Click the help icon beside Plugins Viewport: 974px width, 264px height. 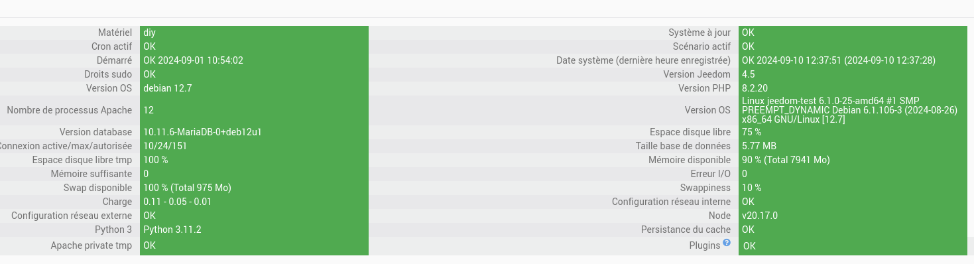(x=727, y=243)
